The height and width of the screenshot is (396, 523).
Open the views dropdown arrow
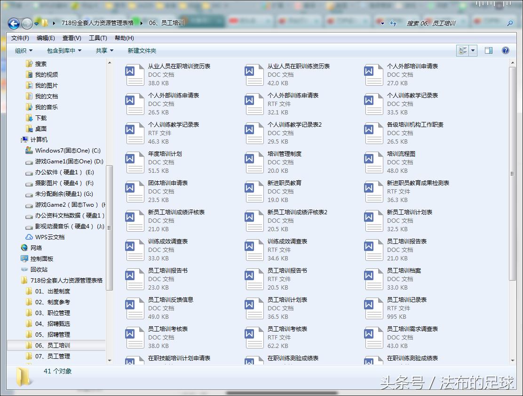(473, 50)
